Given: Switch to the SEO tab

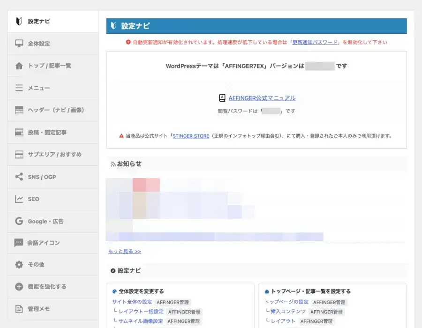Looking at the screenshot, I should pos(53,199).
